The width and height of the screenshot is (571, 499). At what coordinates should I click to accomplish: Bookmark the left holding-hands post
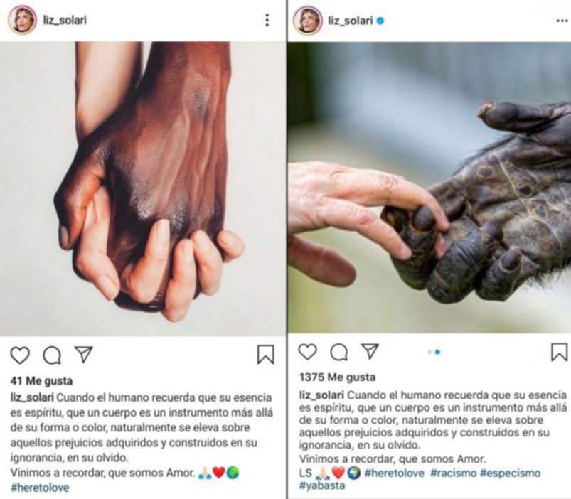tap(266, 355)
